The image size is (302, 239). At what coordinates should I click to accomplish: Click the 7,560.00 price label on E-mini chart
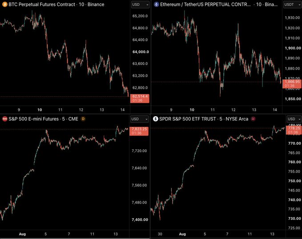point(139,185)
